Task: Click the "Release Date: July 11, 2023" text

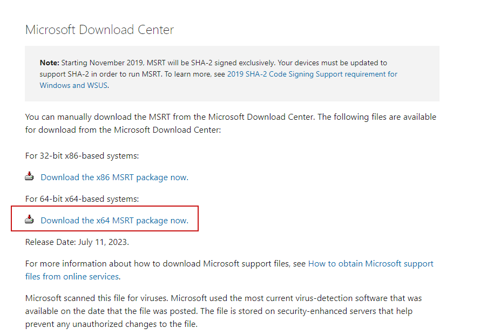Action: 77,242
